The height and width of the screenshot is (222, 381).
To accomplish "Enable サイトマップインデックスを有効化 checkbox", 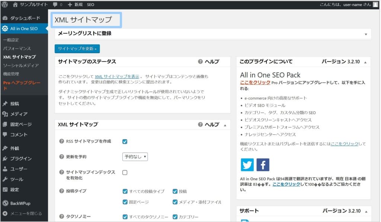I will tap(125, 172).
